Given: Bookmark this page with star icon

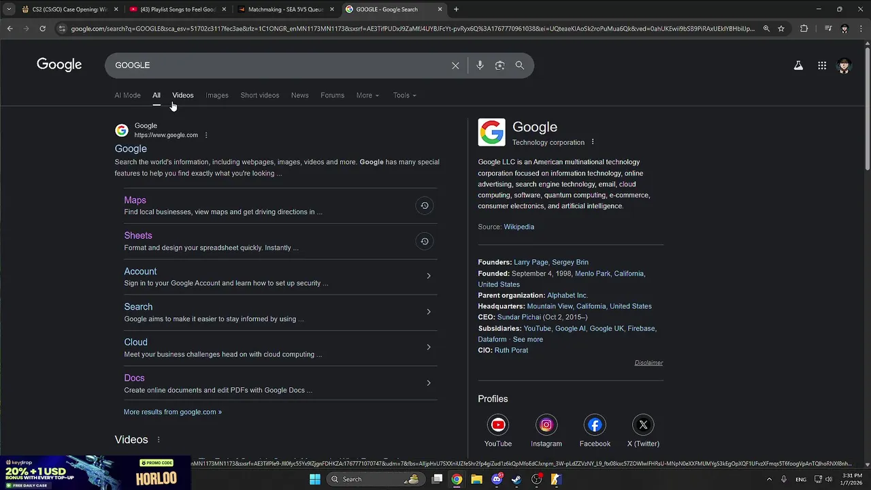Looking at the screenshot, I should [x=781, y=29].
